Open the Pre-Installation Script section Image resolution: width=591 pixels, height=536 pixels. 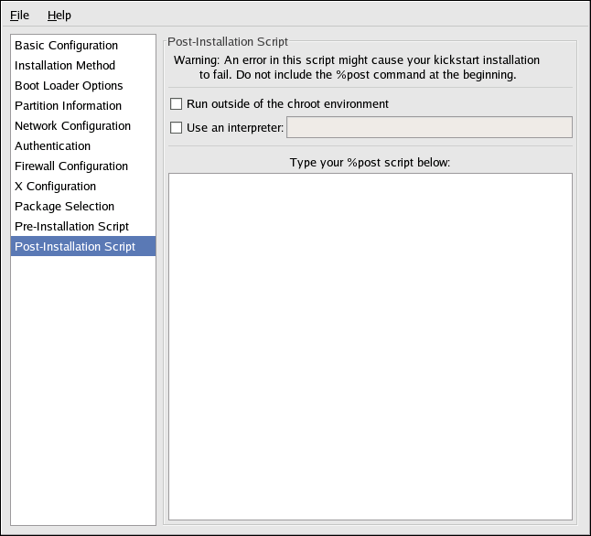click(x=71, y=227)
